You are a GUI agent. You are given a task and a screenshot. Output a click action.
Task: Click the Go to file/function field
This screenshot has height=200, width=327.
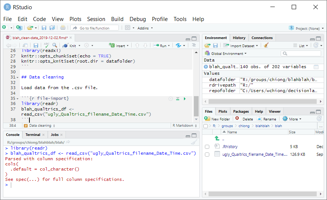(x=95, y=28)
